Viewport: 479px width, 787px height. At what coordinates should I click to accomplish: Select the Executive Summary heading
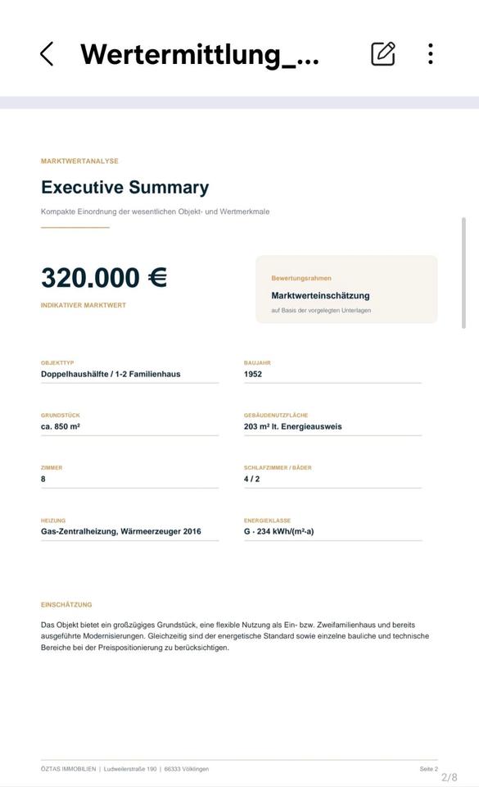pos(124,187)
